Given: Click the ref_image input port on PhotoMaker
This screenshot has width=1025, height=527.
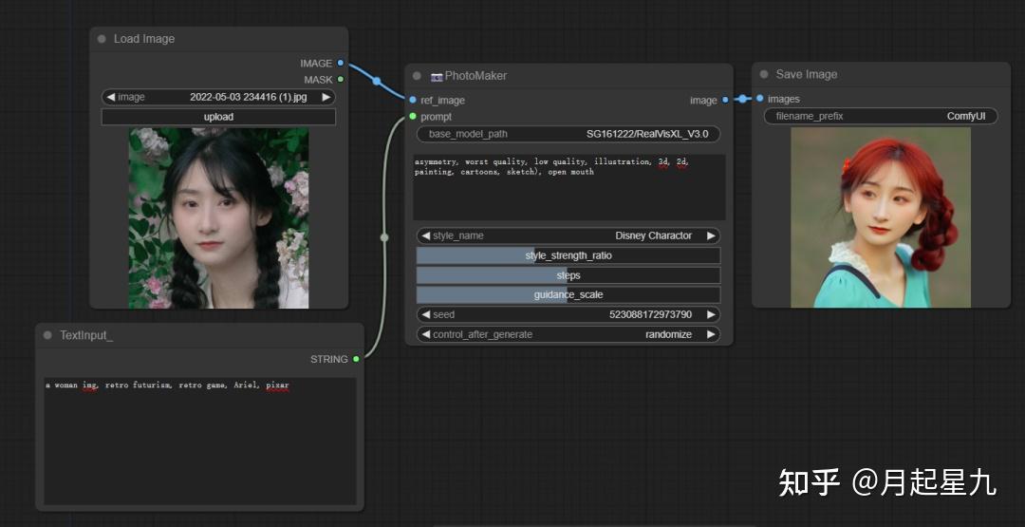Looking at the screenshot, I should [x=413, y=100].
